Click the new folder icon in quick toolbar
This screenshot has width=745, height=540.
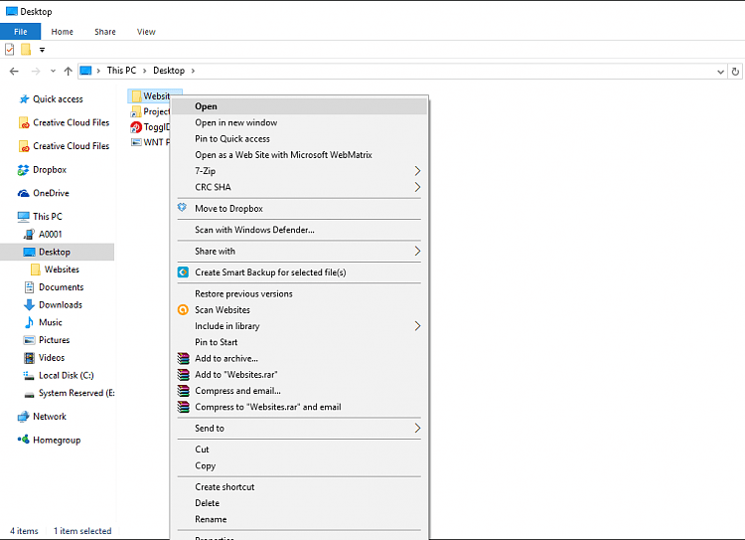26,50
